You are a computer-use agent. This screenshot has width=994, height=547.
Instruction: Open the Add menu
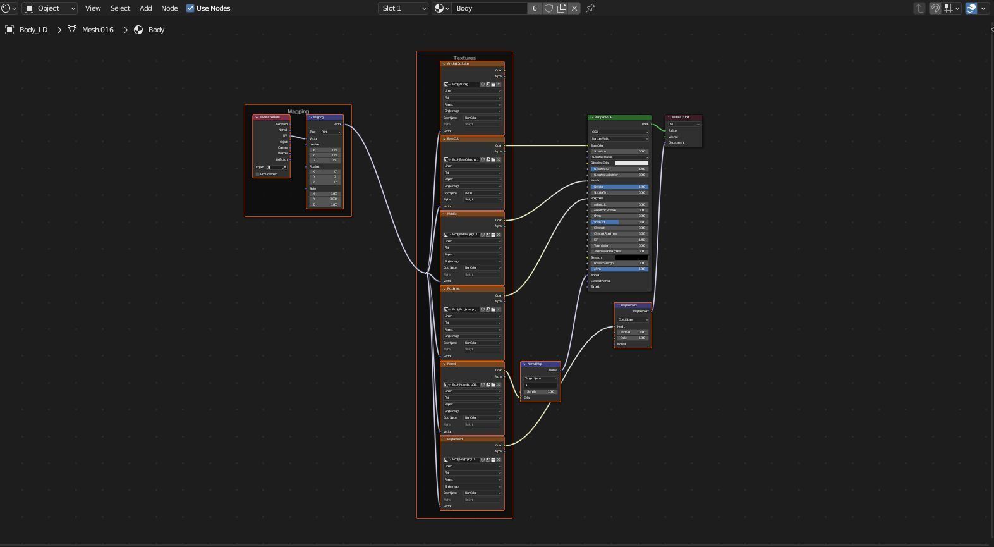coord(145,8)
